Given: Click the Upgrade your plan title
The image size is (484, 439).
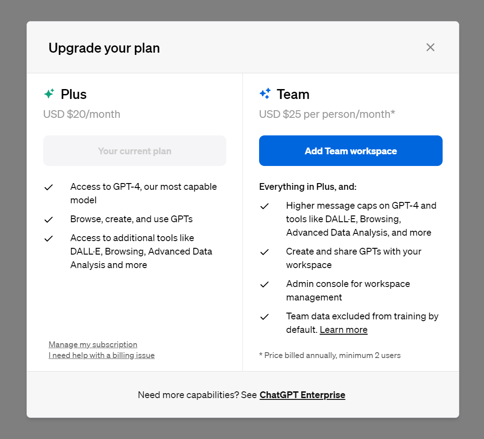Looking at the screenshot, I should pos(104,48).
